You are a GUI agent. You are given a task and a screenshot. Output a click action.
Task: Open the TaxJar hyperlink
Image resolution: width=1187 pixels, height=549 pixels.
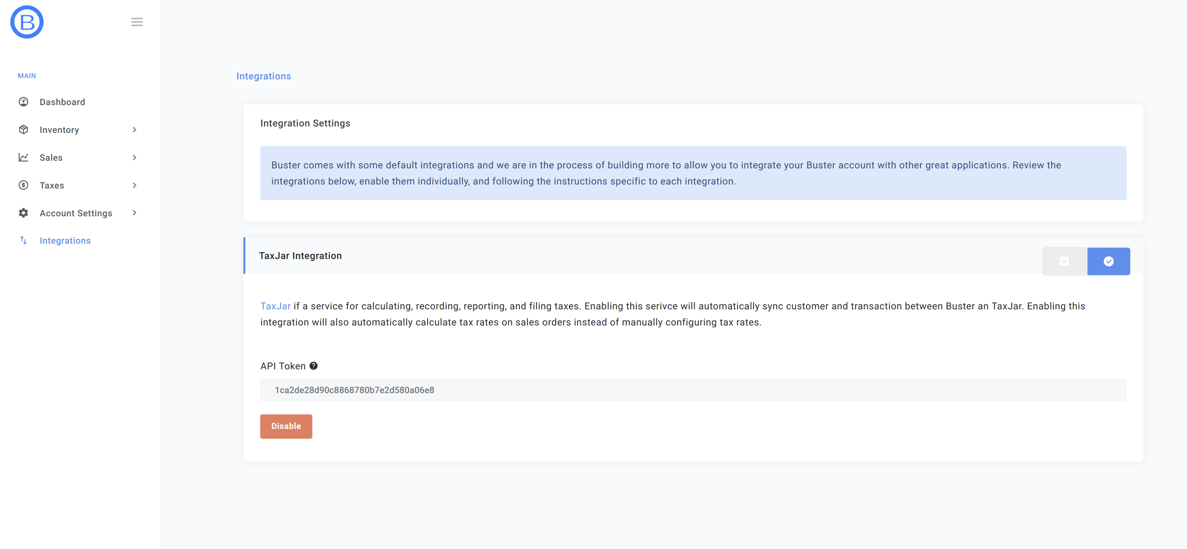pos(275,306)
